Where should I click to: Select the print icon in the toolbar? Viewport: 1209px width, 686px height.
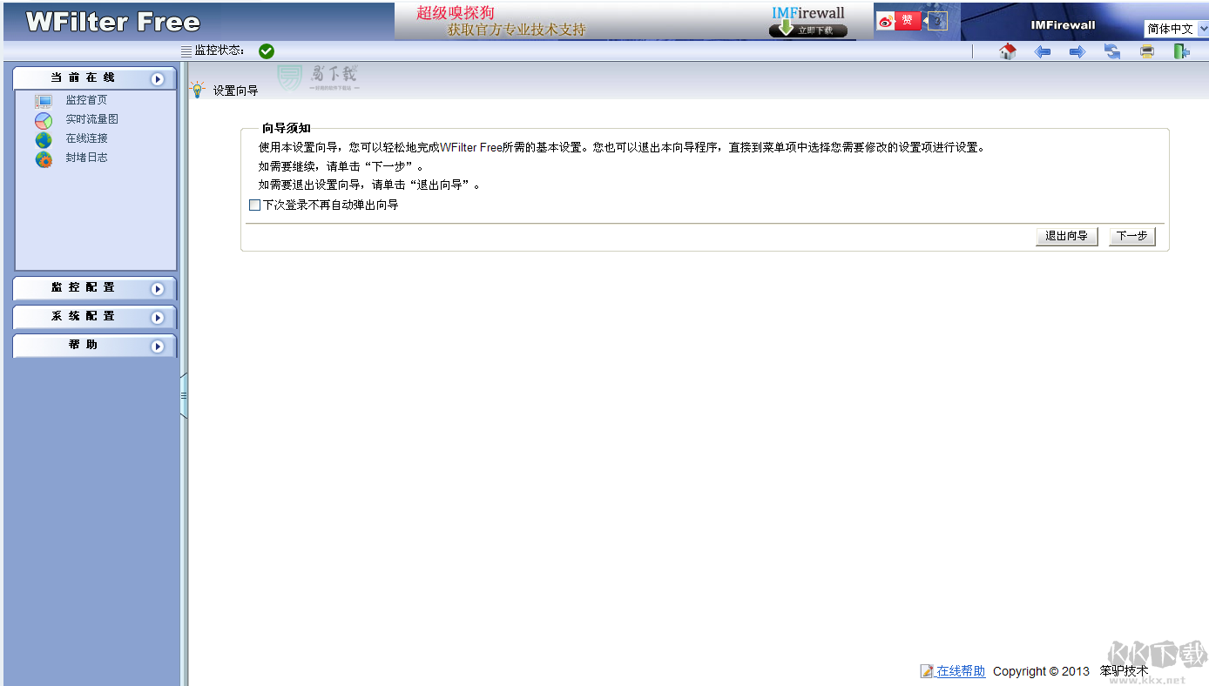[1146, 51]
